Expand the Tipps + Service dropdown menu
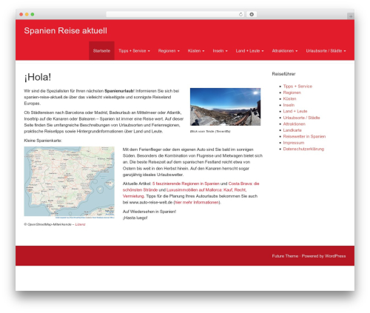Viewport: 370px width, 313px height. (134, 51)
